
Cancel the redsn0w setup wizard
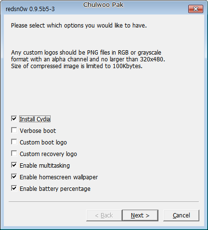click(x=181, y=216)
